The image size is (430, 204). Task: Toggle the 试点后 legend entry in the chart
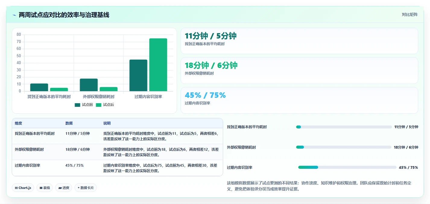105,105
